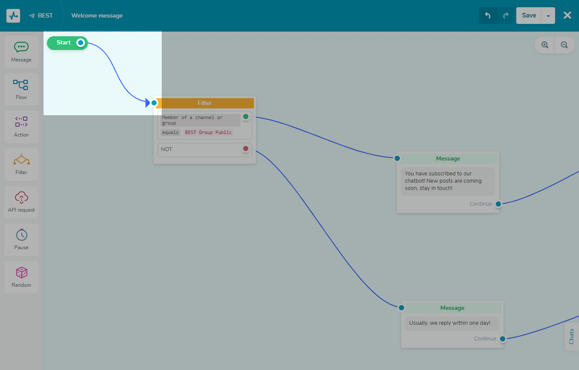Select the Random element in sidebar
Image resolution: width=579 pixels, height=370 pixels.
(21, 277)
